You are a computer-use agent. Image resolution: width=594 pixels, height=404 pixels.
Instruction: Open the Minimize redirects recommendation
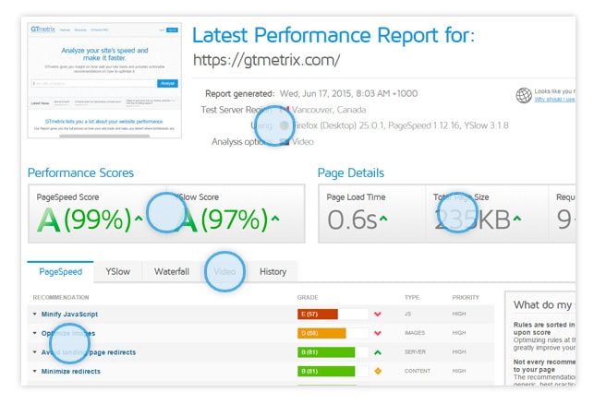71,371
